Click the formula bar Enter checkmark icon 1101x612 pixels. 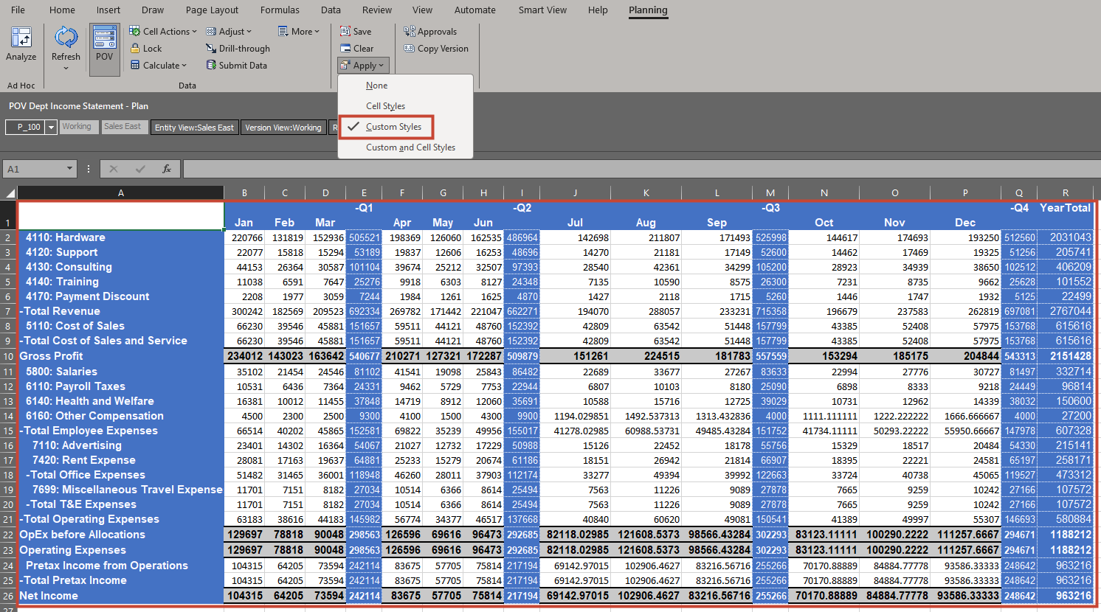click(x=140, y=169)
